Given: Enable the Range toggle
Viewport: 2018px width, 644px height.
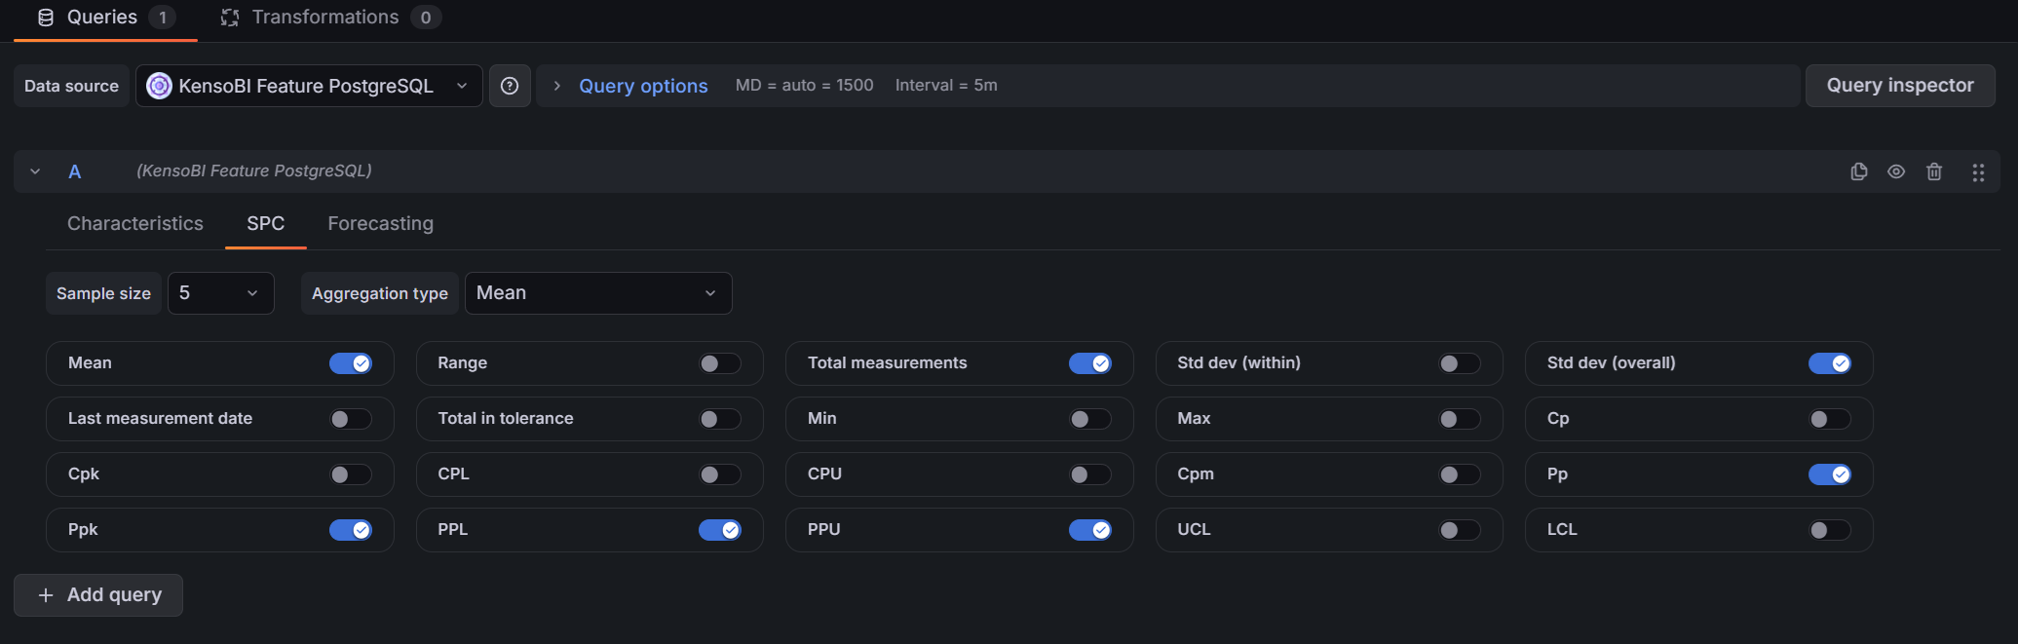Looking at the screenshot, I should click(720, 363).
